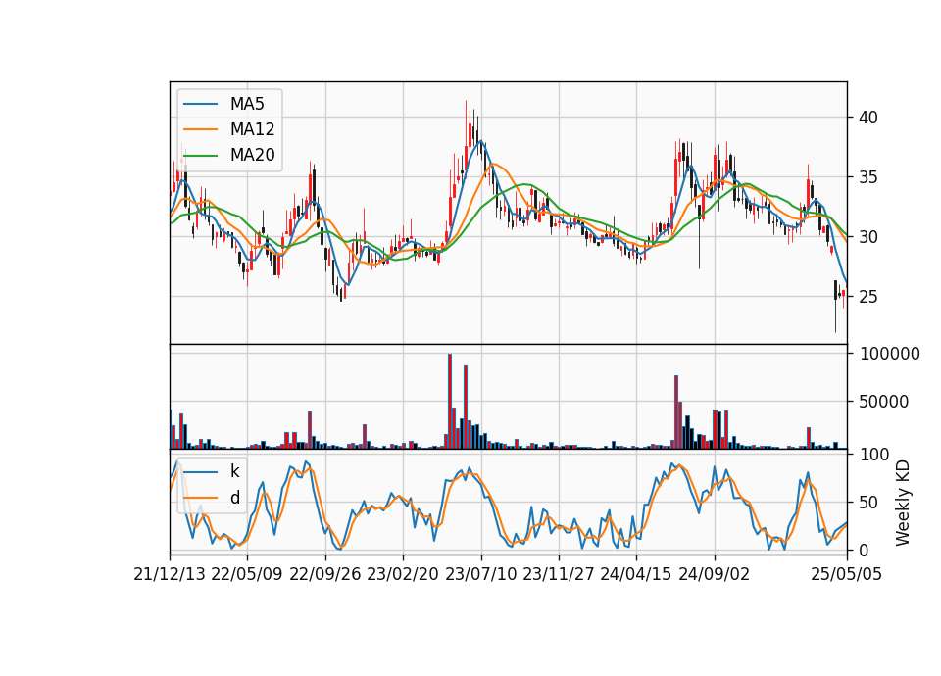Click the price axis value 35

[868, 177]
